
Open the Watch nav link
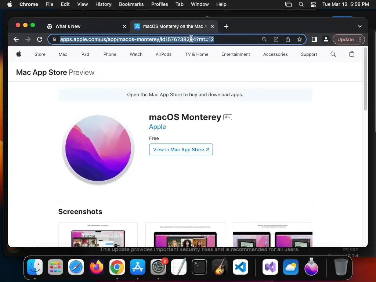136,54
